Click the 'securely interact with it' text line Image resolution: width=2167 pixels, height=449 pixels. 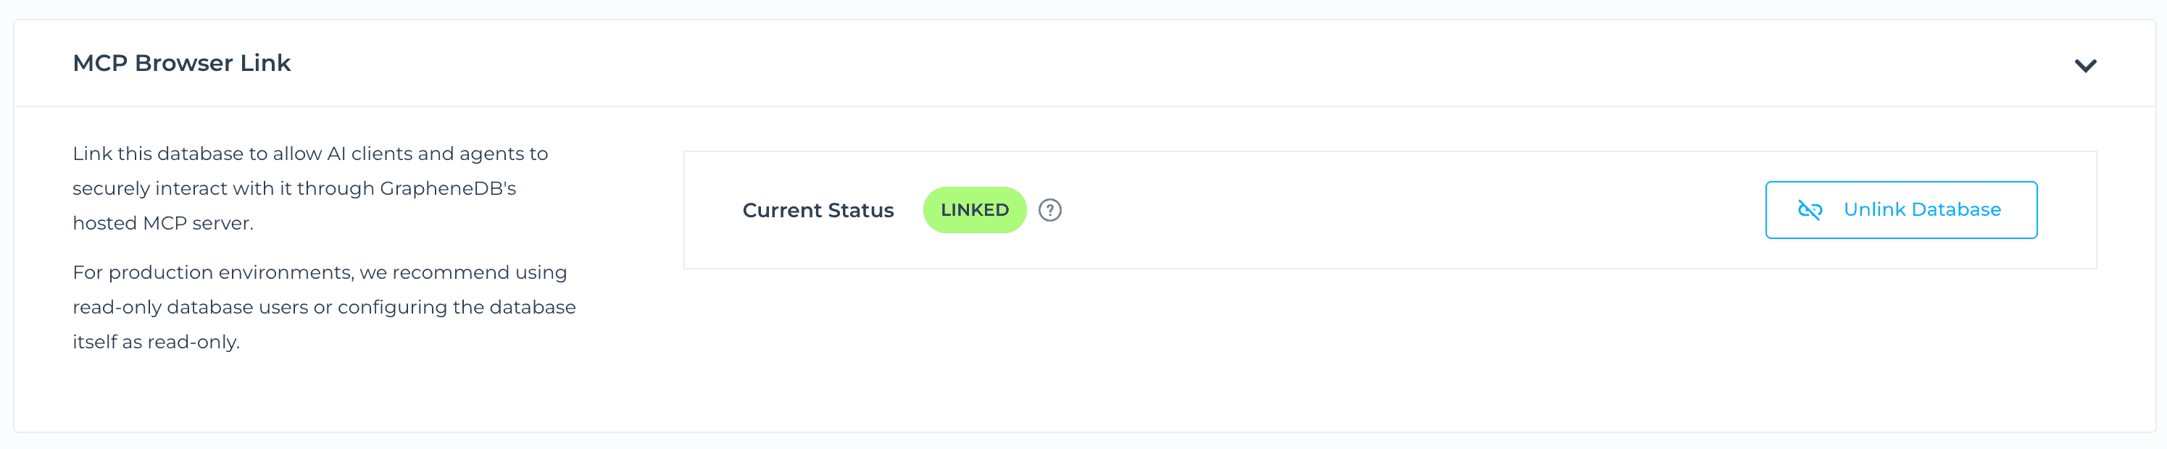pyautogui.click(x=294, y=188)
